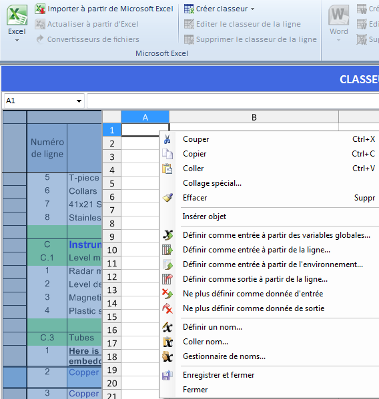Viewport: 379px width, 399px height.
Task: Click the 'C.1' line number cell
Action: click(x=47, y=258)
